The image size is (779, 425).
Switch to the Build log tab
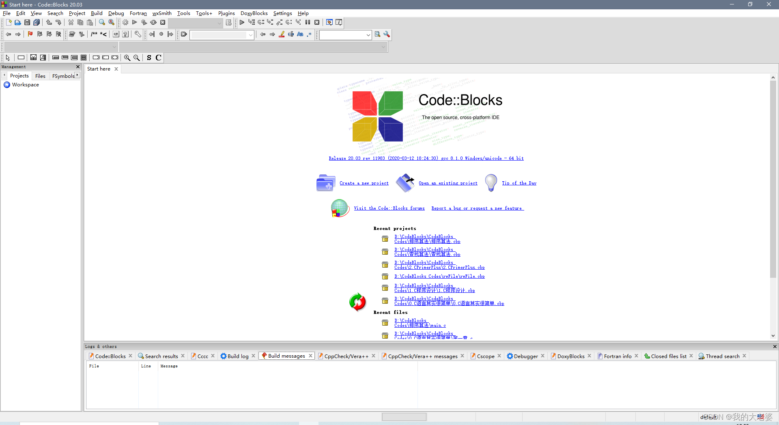click(x=238, y=356)
